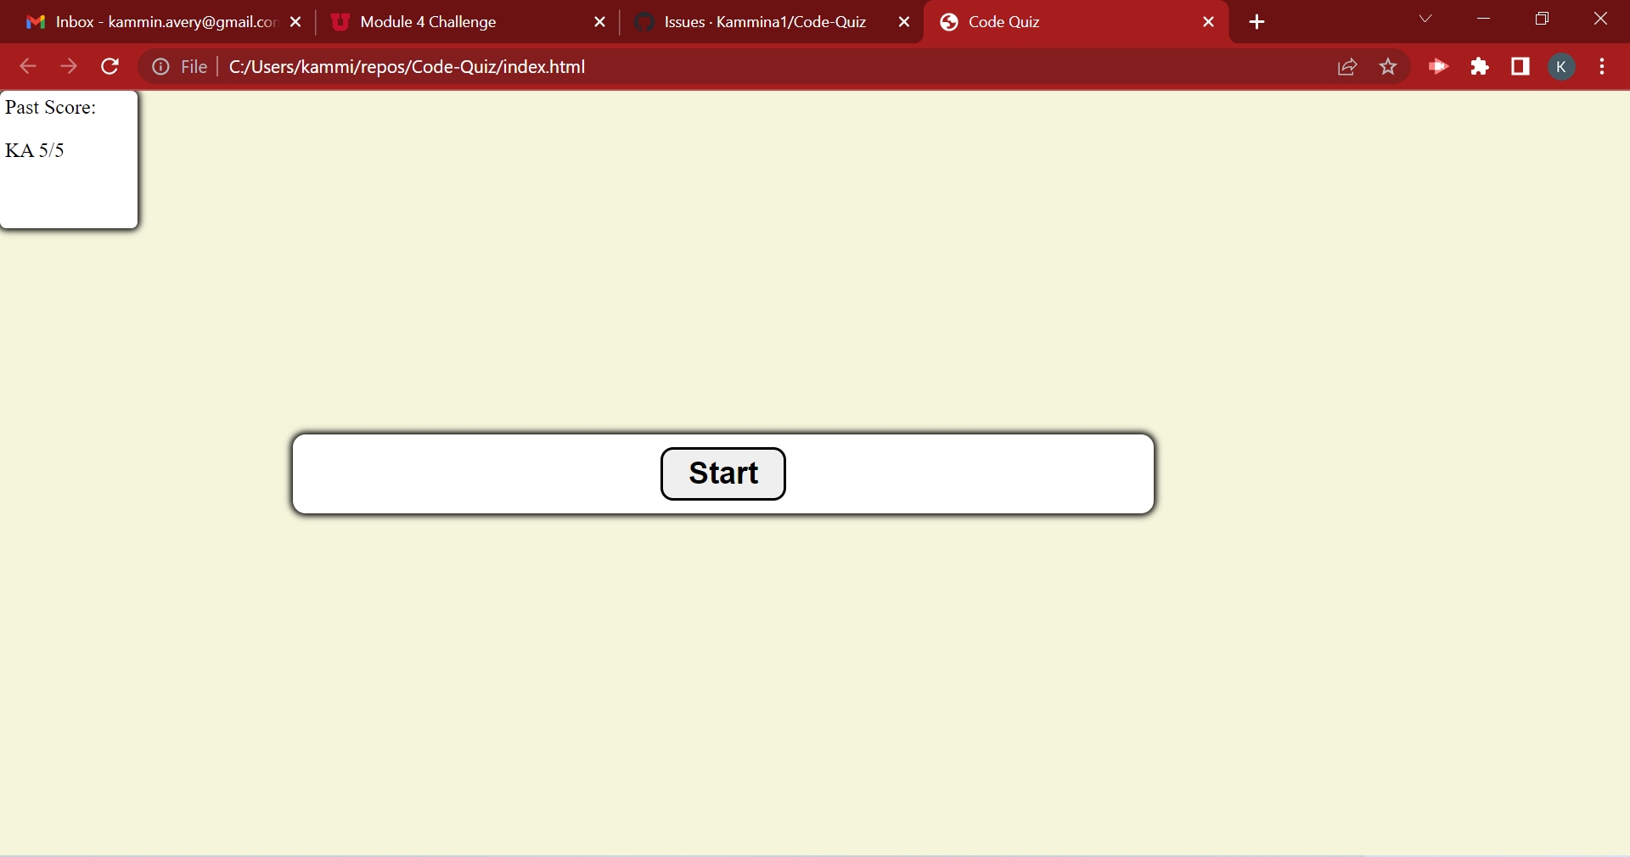Bookmark this tab with the star
Viewport: 1630px width, 857px height.
[x=1389, y=67]
